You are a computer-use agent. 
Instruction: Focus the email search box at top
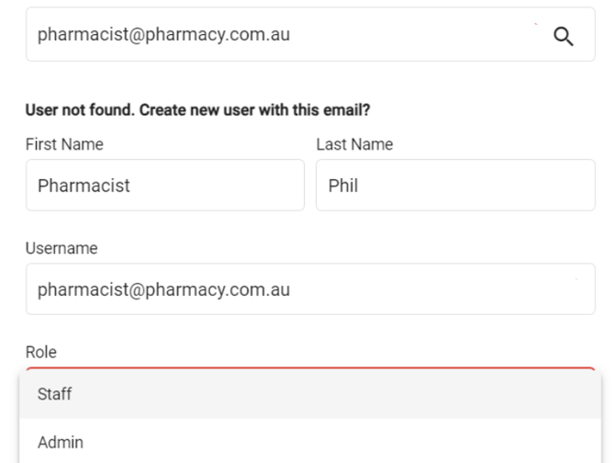point(310,34)
